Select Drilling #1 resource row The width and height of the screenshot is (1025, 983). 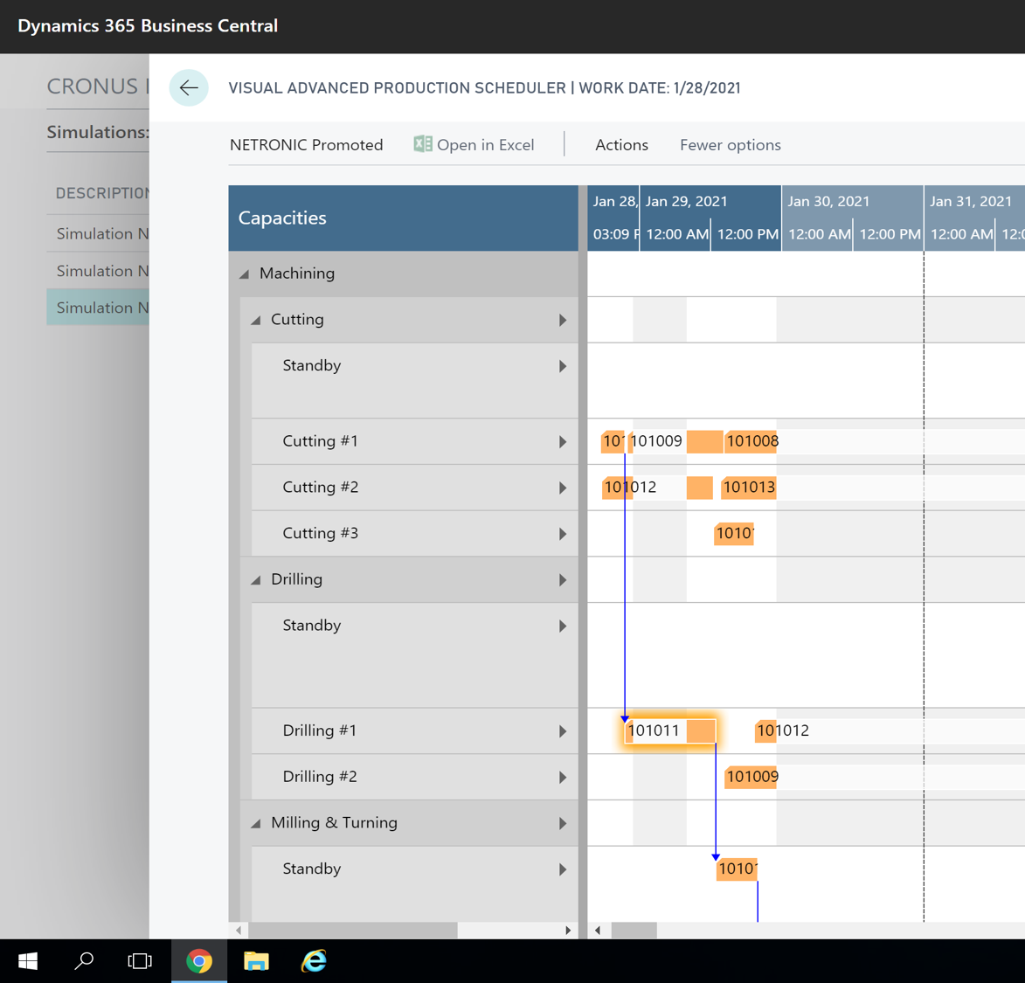(x=415, y=730)
